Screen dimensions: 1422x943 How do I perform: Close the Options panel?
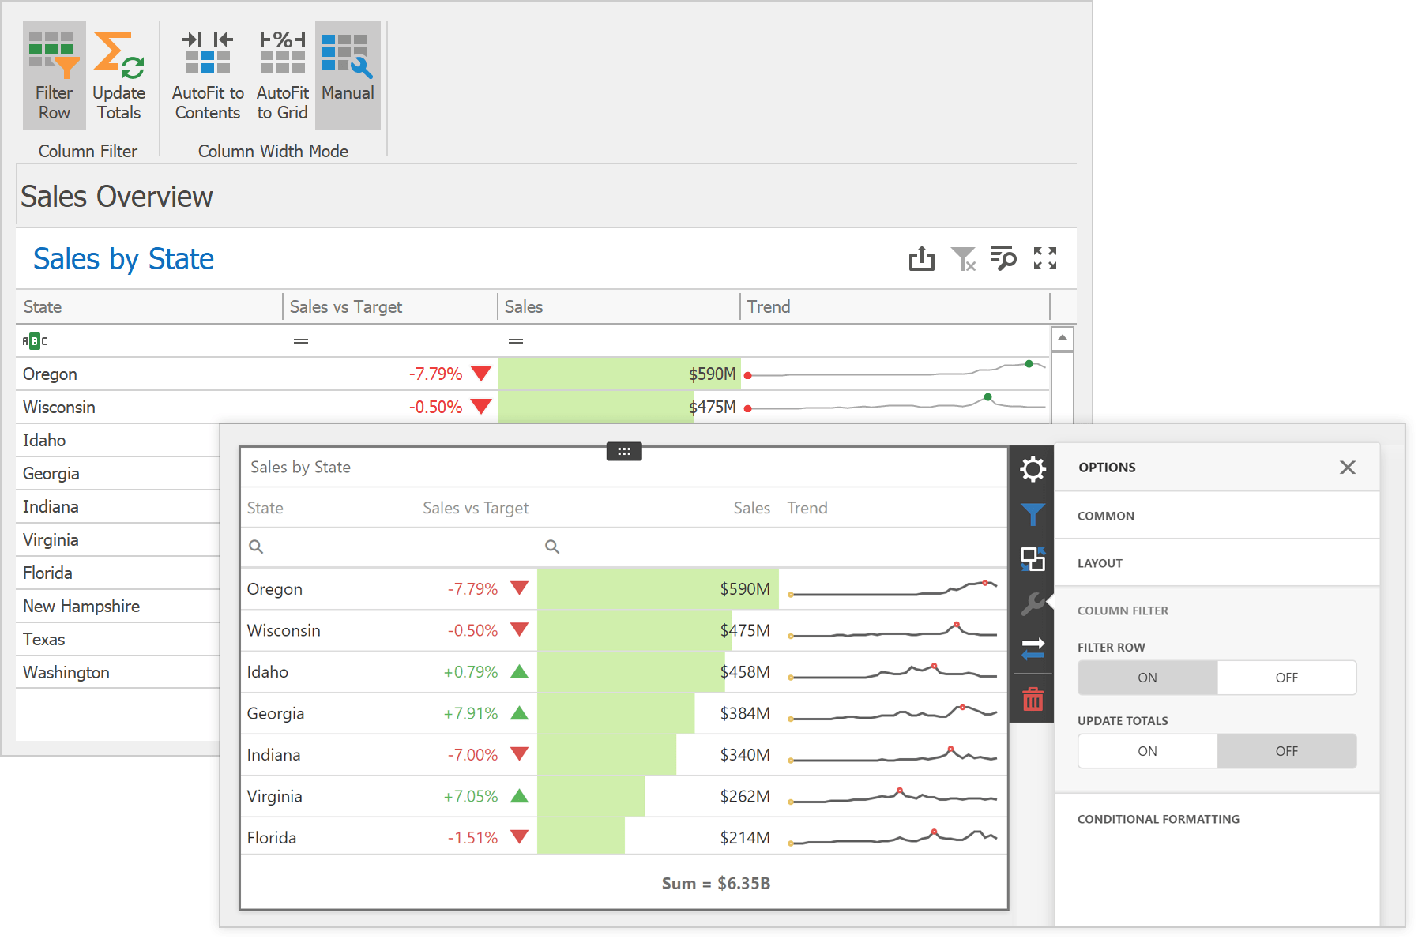coord(1347,467)
